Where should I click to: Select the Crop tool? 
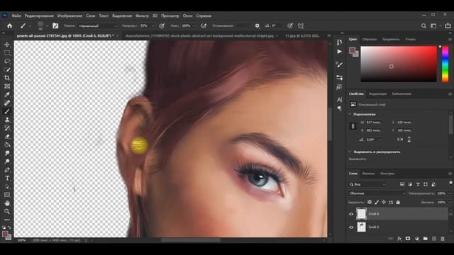[x=7, y=78]
